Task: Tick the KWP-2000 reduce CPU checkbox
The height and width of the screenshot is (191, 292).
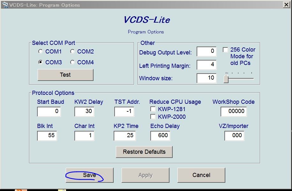Action: 153,117
